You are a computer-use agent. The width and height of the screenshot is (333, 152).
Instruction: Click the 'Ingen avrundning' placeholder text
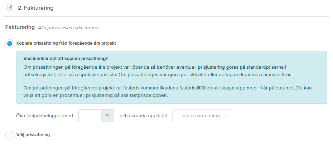[x=201, y=116]
